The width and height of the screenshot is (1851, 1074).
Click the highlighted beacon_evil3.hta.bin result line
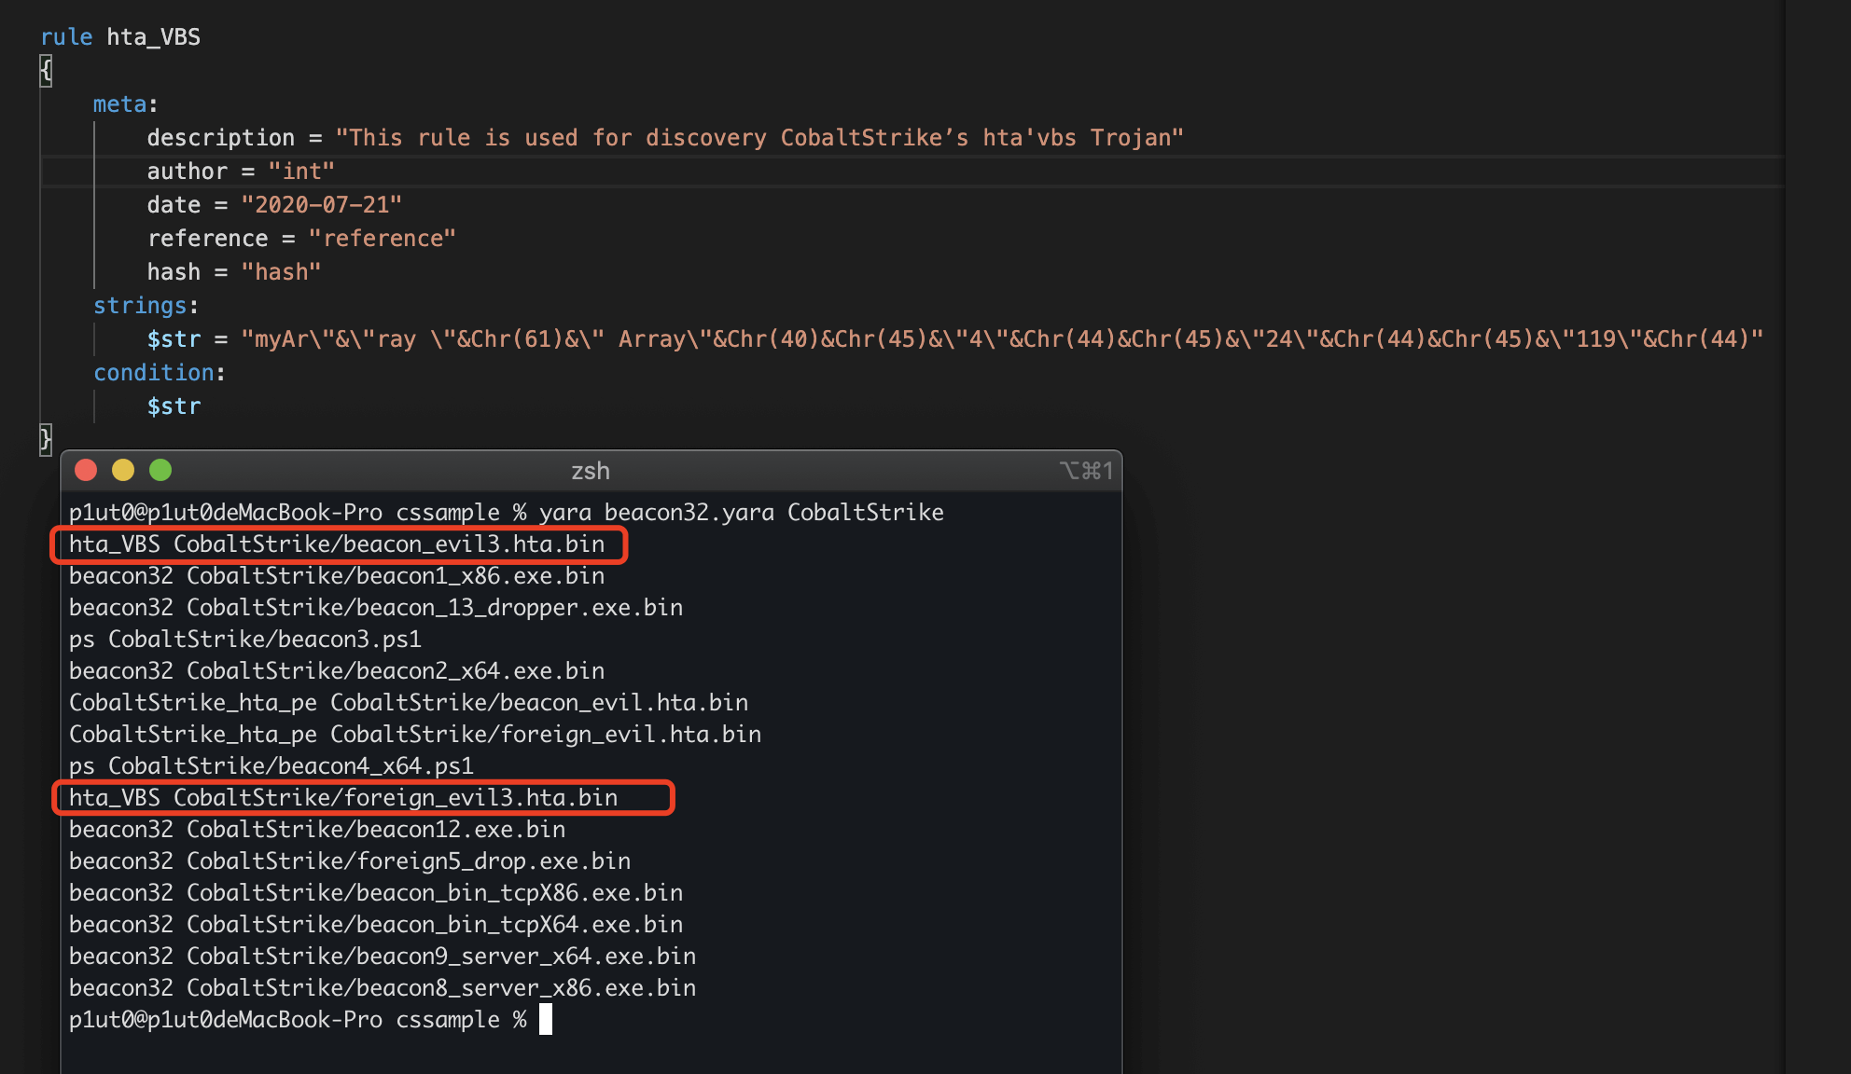point(337,544)
